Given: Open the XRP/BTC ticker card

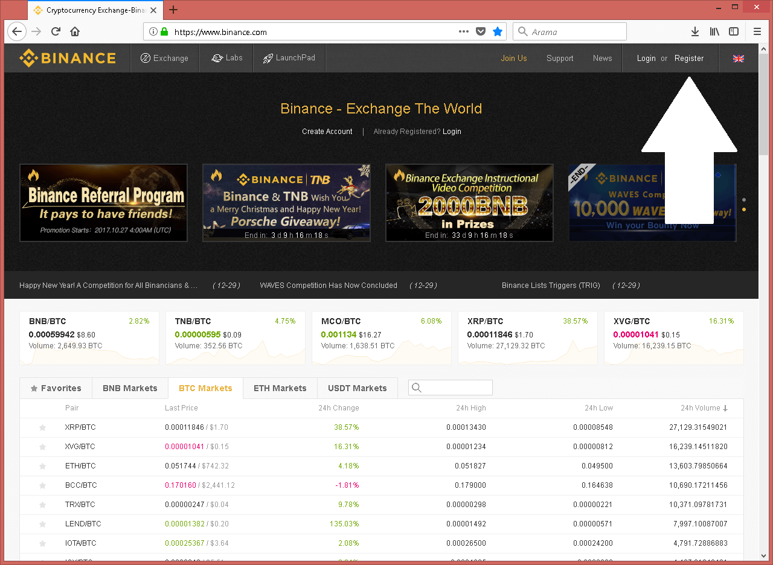Looking at the screenshot, I should click(x=528, y=338).
